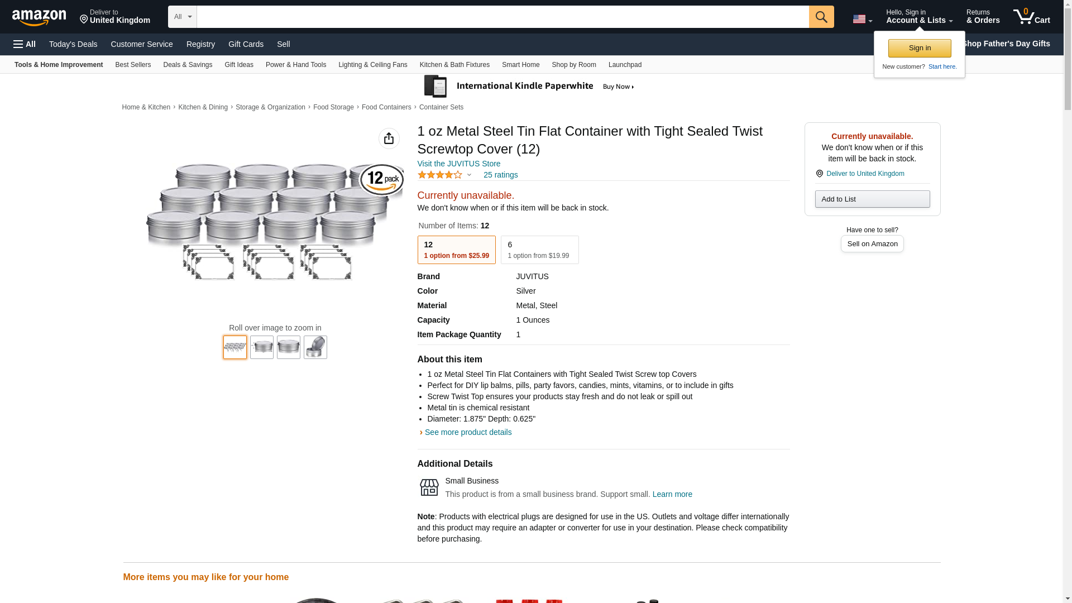Click inside the Amazon search field
Image resolution: width=1072 pixels, height=603 pixels.
click(502, 17)
